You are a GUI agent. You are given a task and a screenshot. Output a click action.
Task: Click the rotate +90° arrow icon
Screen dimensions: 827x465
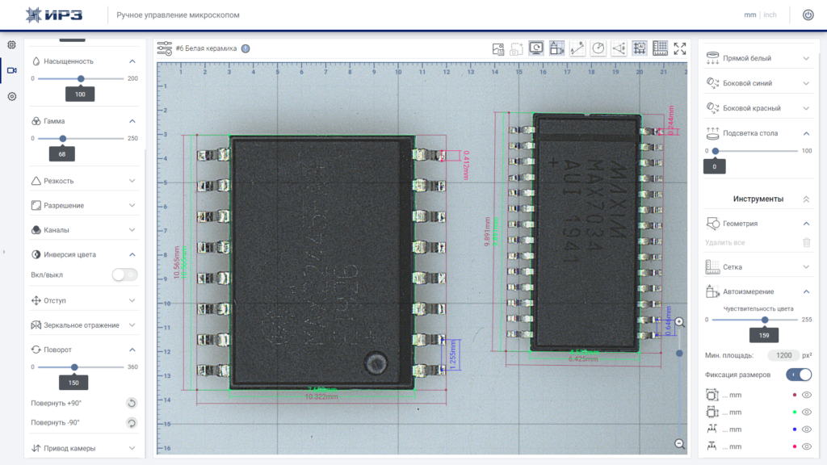click(132, 404)
